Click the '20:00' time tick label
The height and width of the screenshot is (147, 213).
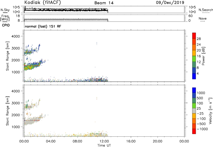[x=157, y=141]
